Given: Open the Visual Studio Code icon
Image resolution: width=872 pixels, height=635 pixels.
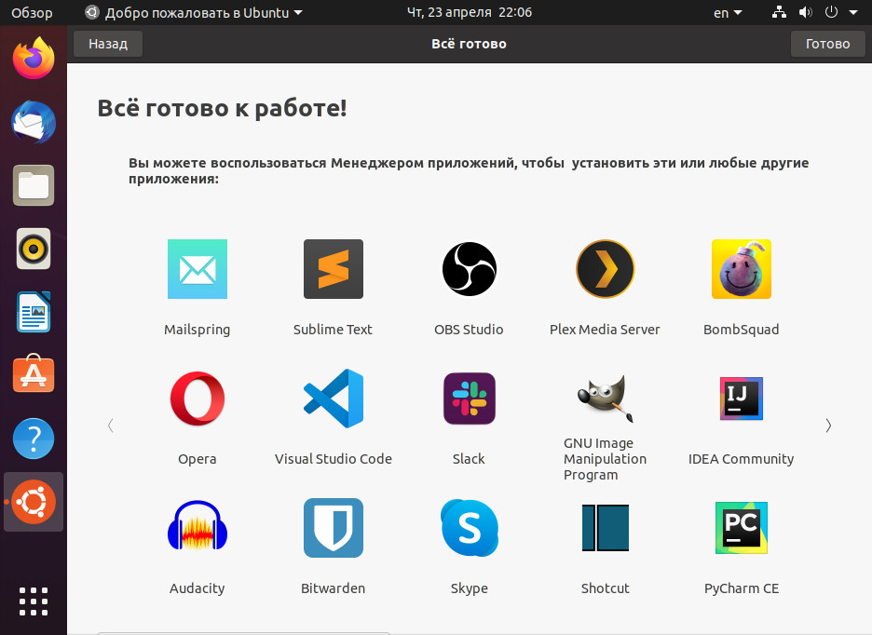Looking at the screenshot, I should click(x=334, y=399).
